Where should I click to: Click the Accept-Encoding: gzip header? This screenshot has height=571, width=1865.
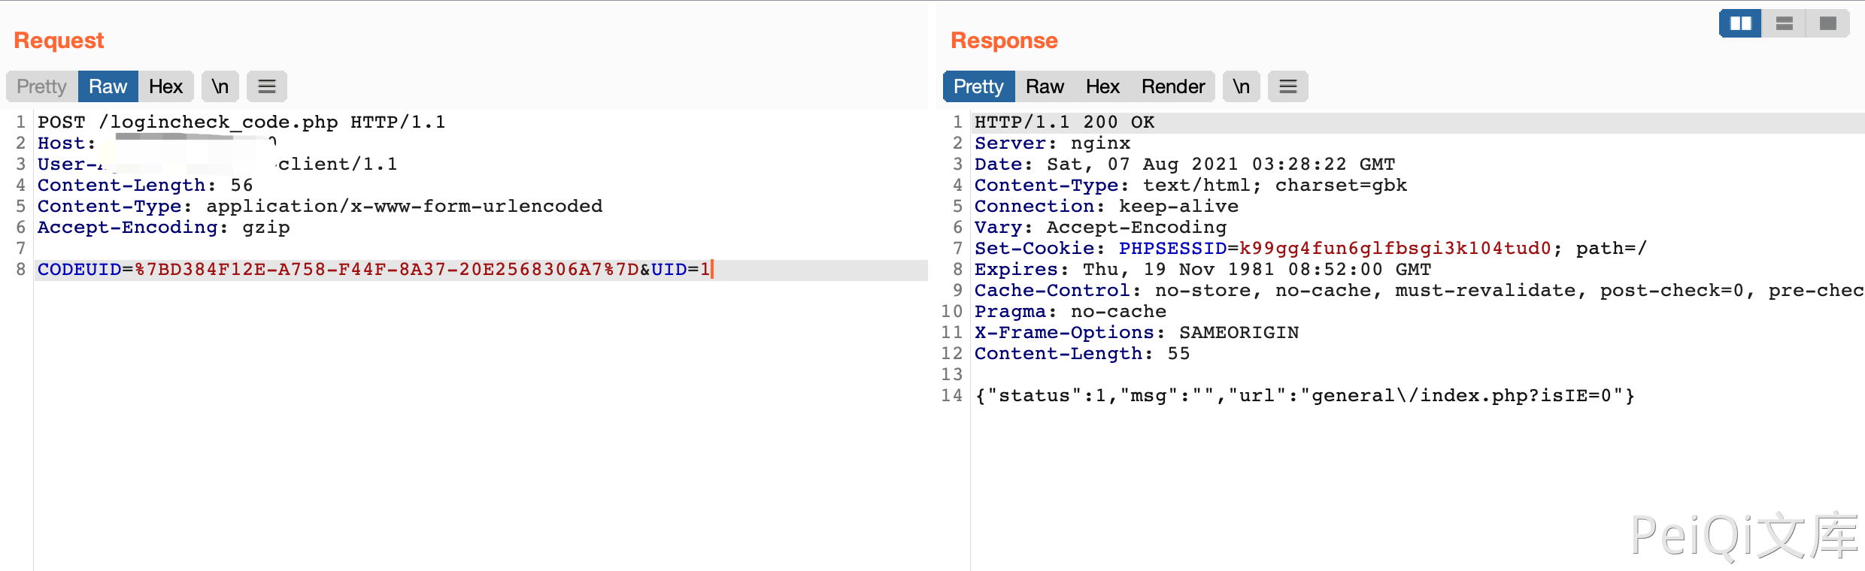point(164,227)
